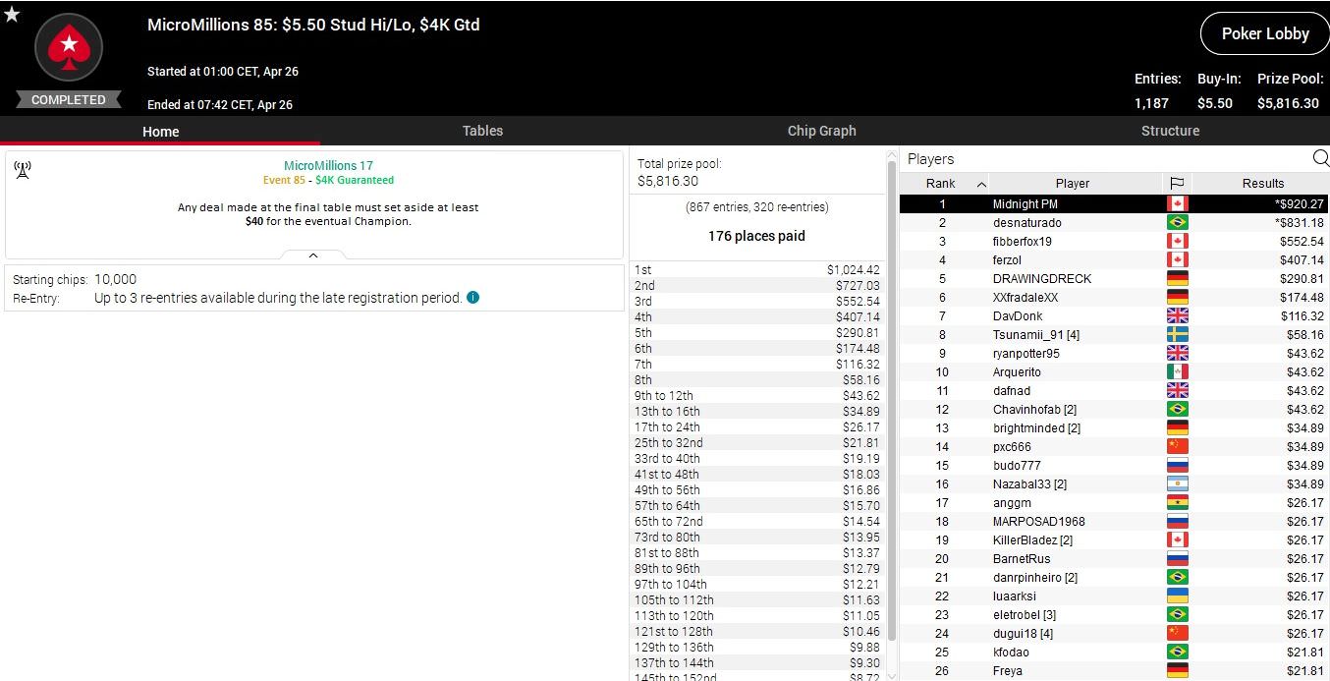1330x681 pixels.
Task: Click the favorite star icon
Action: (x=12, y=14)
